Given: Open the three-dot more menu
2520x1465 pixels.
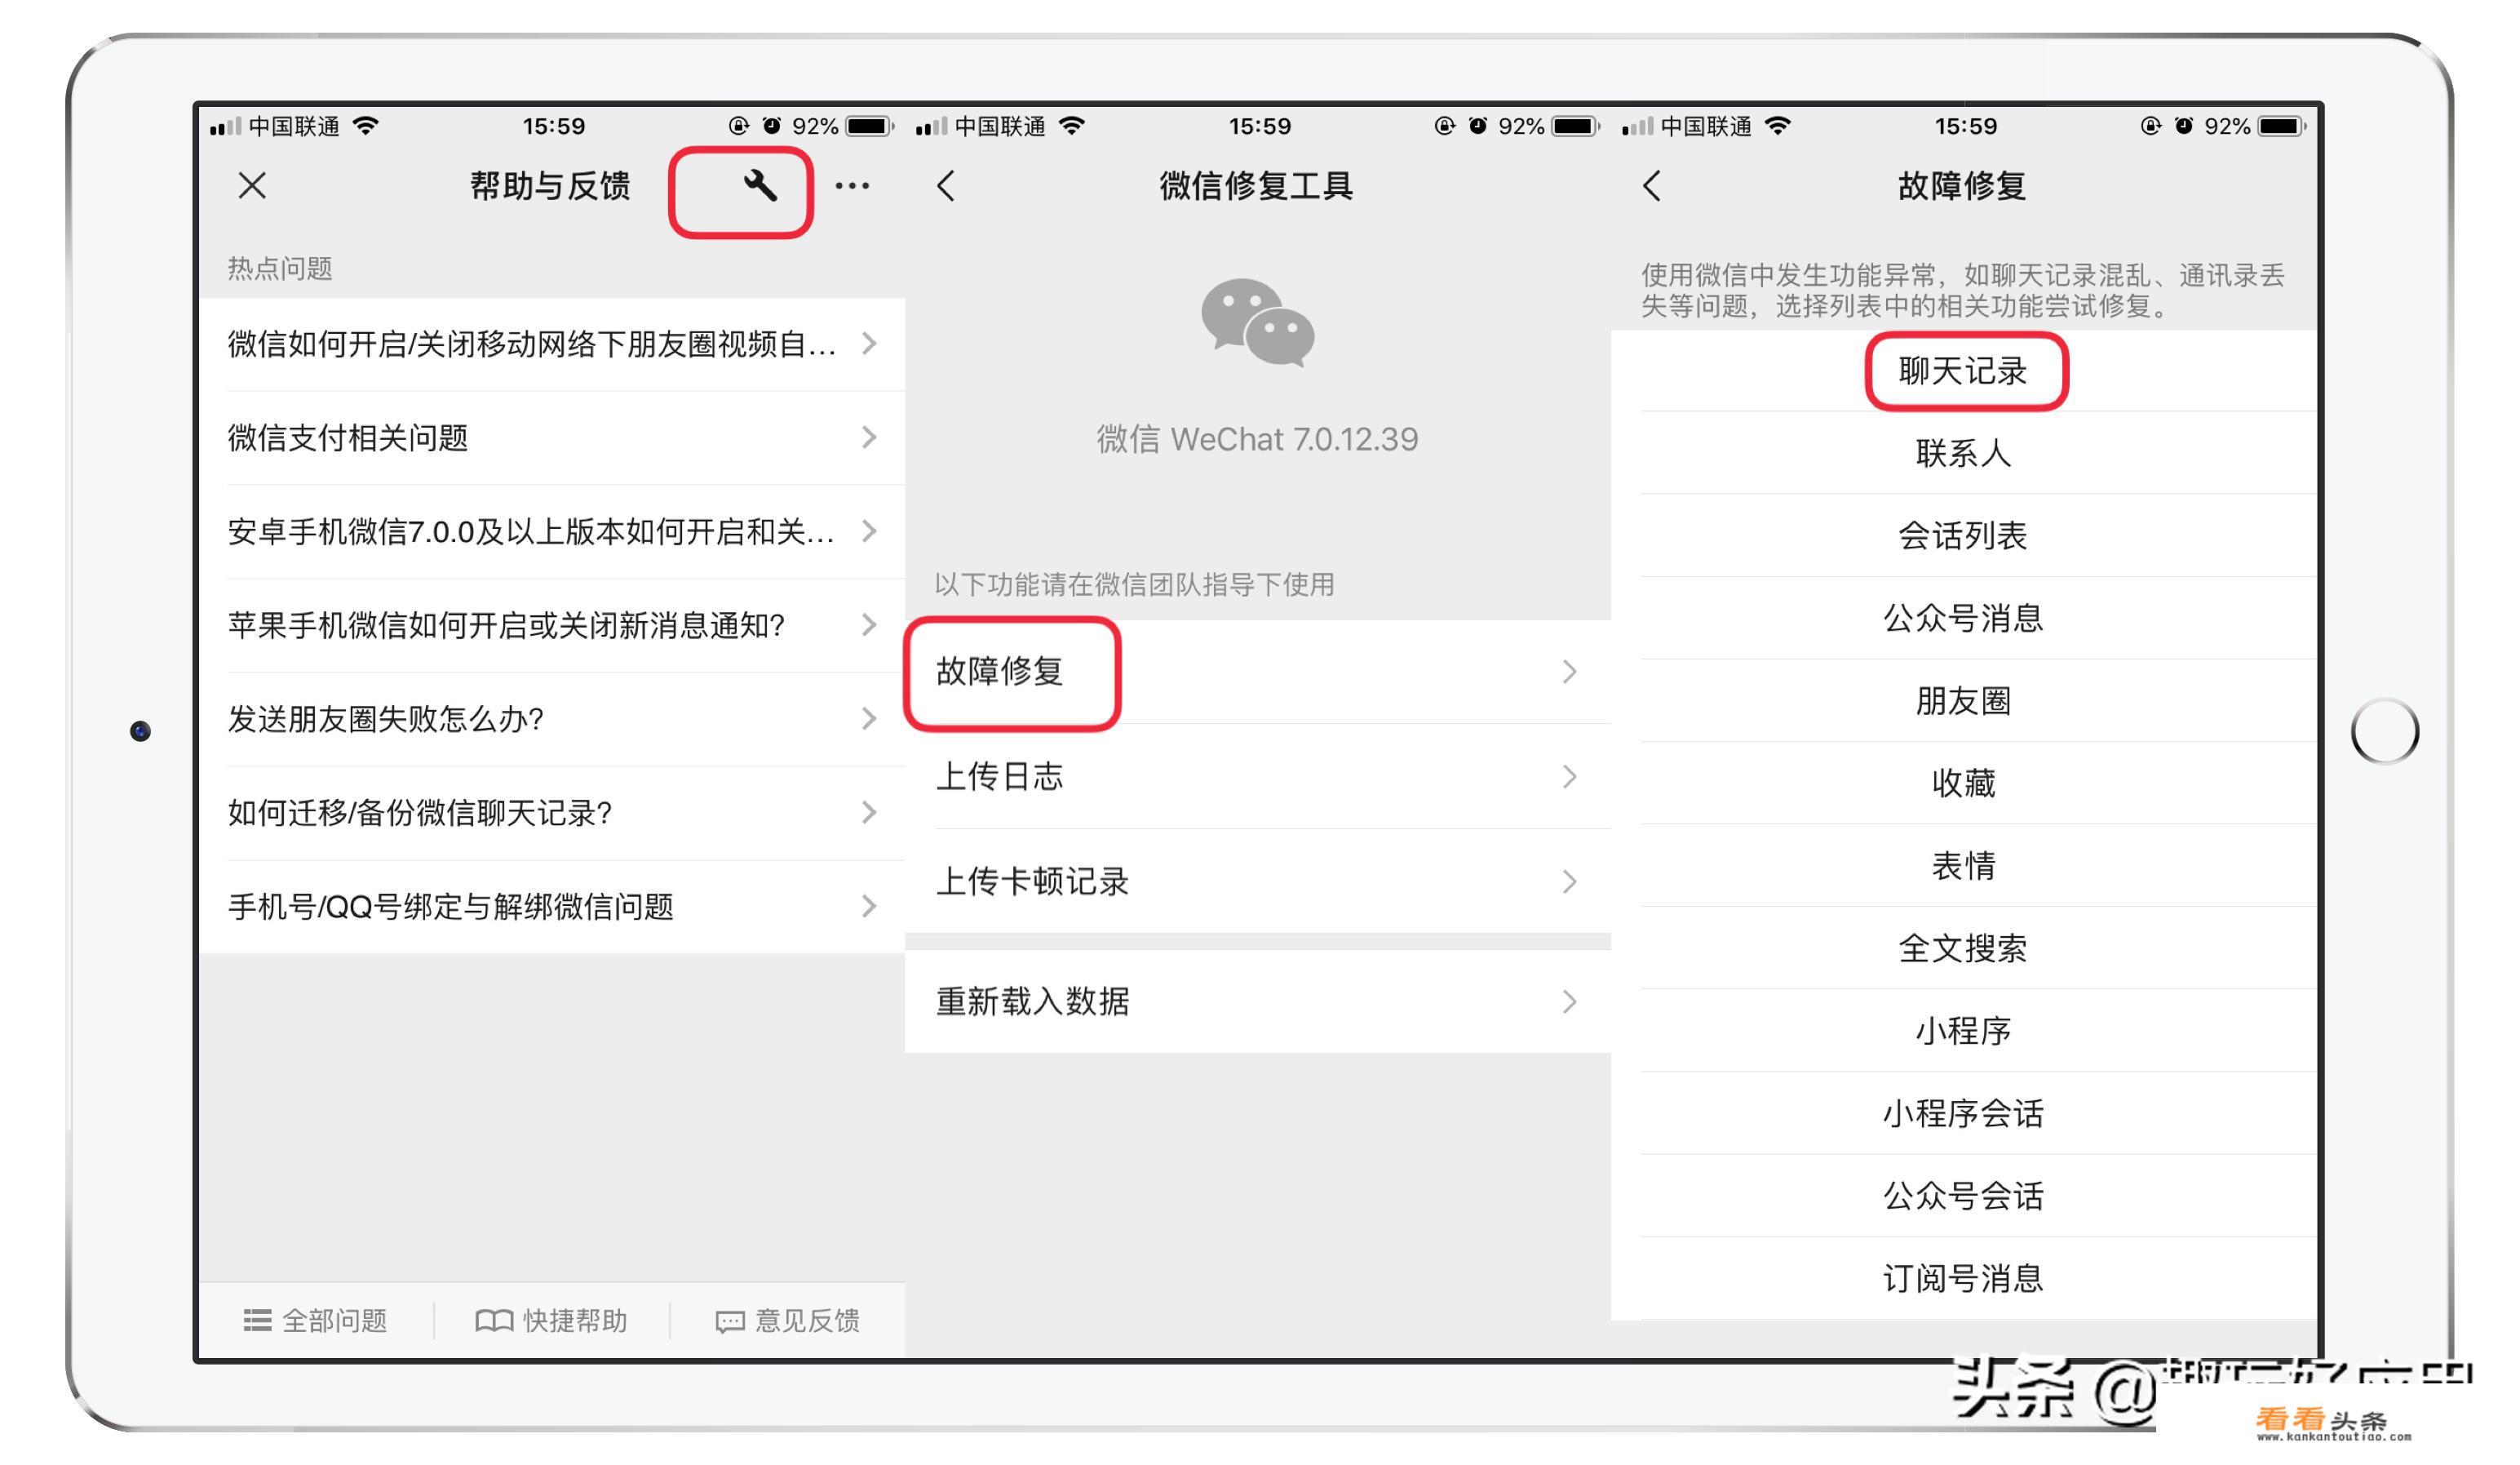Looking at the screenshot, I should (852, 185).
